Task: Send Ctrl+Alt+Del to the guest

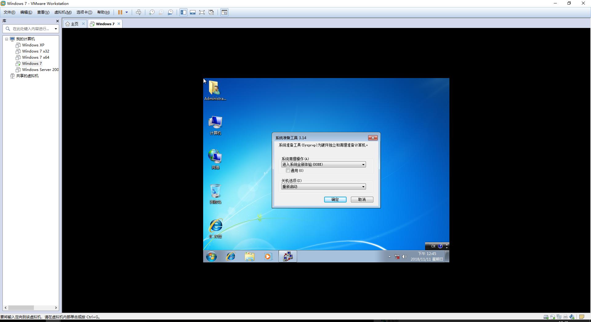Action: (x=139, y=12)
